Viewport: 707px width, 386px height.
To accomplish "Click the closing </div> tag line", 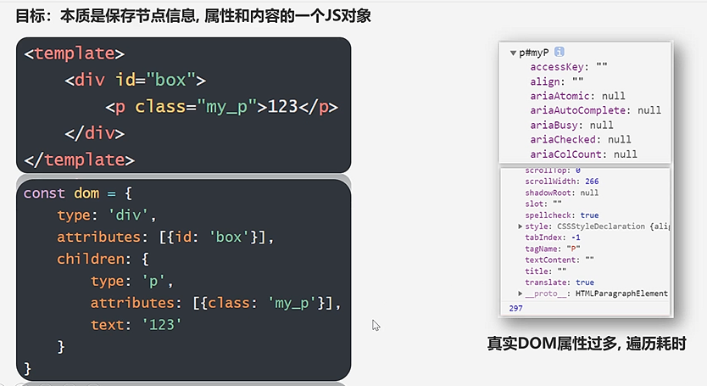I will 95,134.
